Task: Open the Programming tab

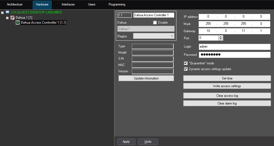Action: (117, 5)
